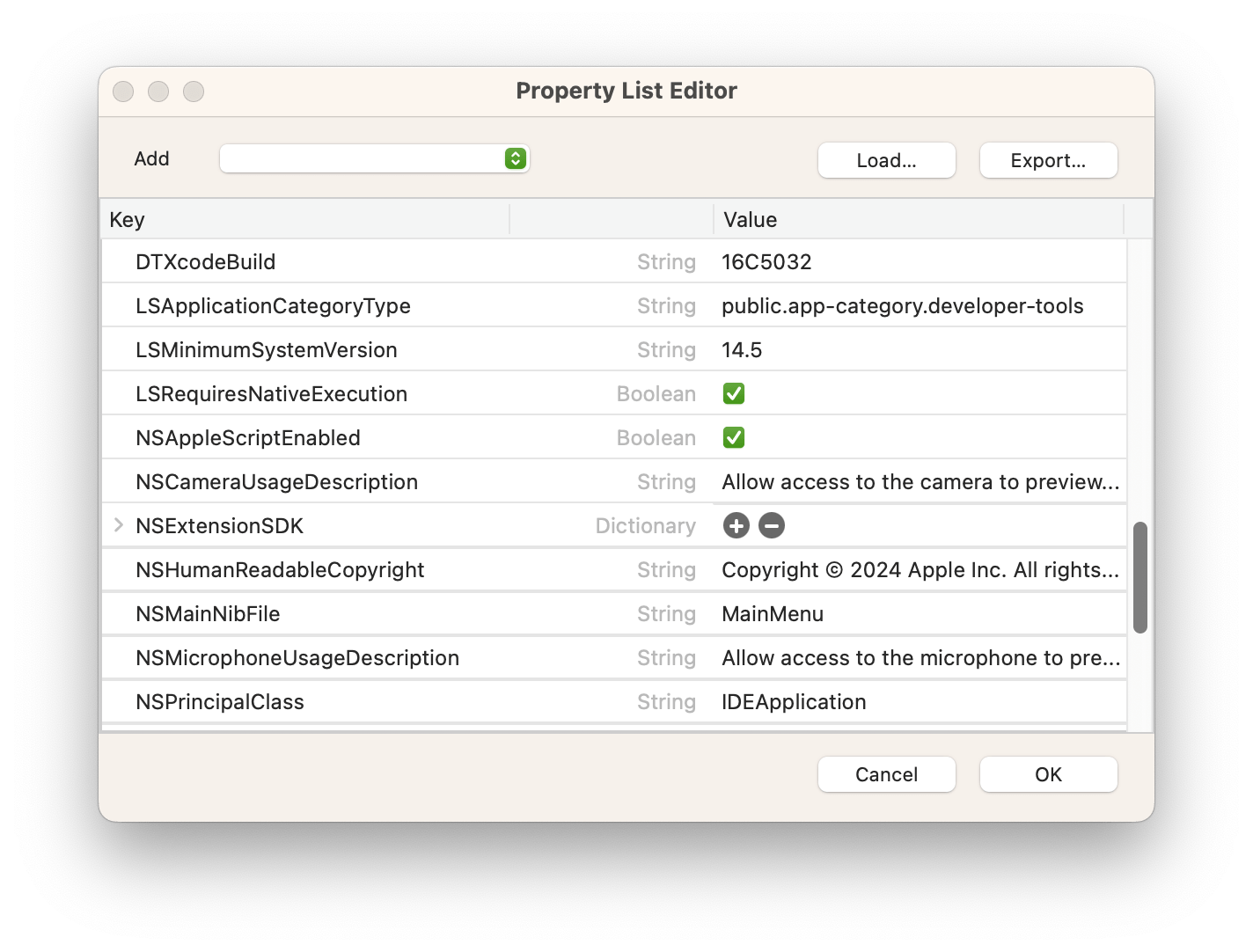
Task: Click the Load... button
Action: pyautogui.click(x=885, y=159)
